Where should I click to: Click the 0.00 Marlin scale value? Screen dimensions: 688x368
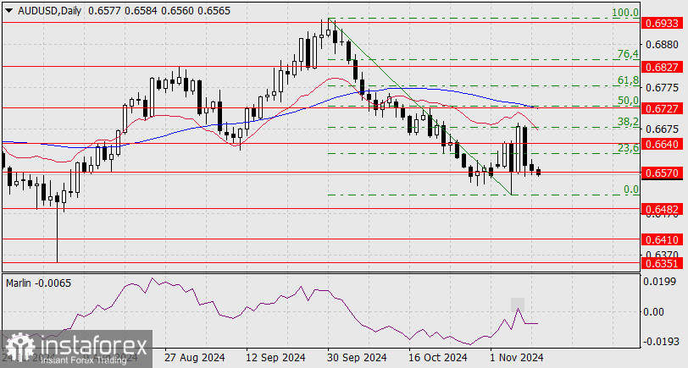(654, 312)
